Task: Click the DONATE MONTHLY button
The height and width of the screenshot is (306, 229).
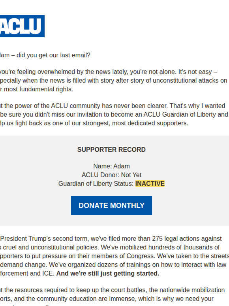Action: 111,206
